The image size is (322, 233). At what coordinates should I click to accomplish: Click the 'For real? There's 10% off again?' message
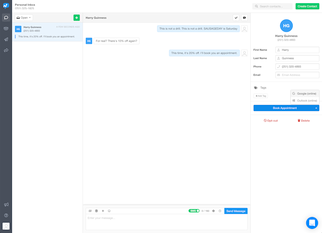tap(116, 41)
